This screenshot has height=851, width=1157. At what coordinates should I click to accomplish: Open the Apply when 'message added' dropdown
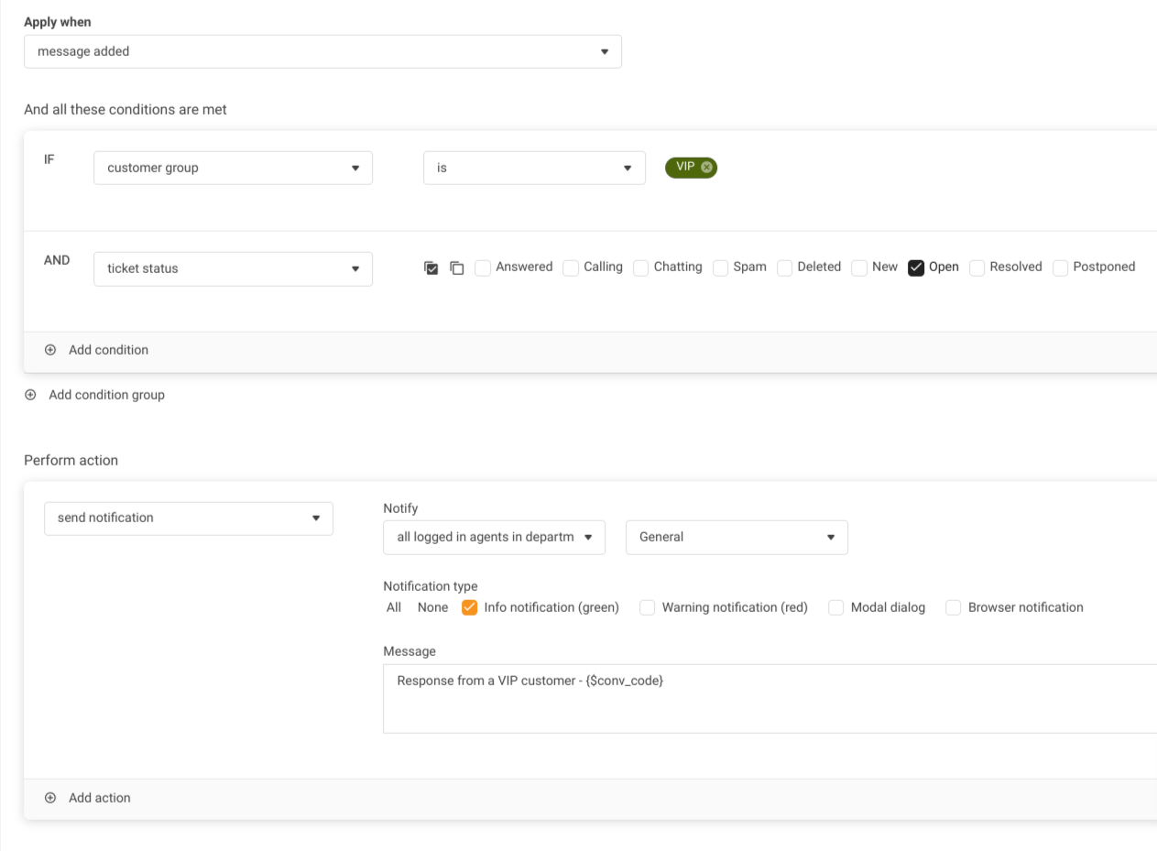[x=322, y=51]
